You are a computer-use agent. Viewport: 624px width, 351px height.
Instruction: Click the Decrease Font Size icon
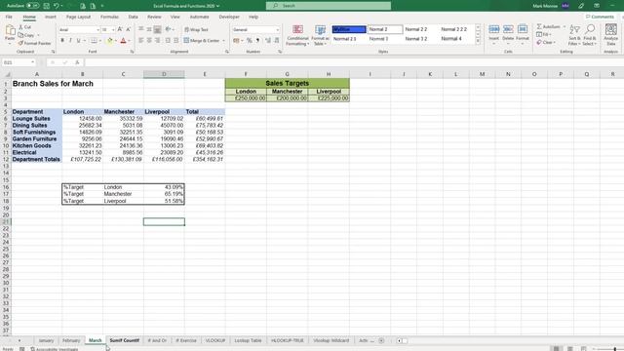128,29
